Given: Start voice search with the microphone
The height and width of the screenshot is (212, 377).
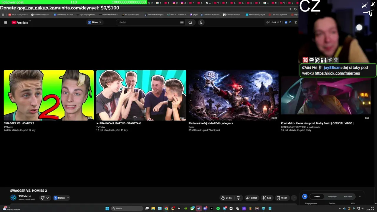Looking at the screenshot, I should 201,22.
